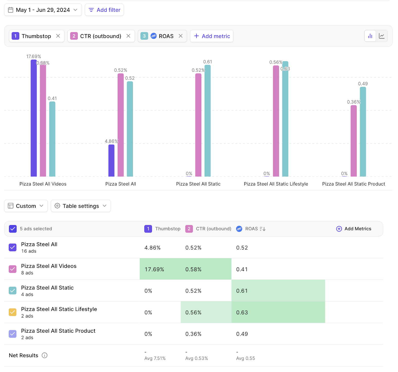Image resolution: width=398 pixels, height=372 pixels.
Task: Open the Table settings dropdown
Action: (x=81, y=206)
